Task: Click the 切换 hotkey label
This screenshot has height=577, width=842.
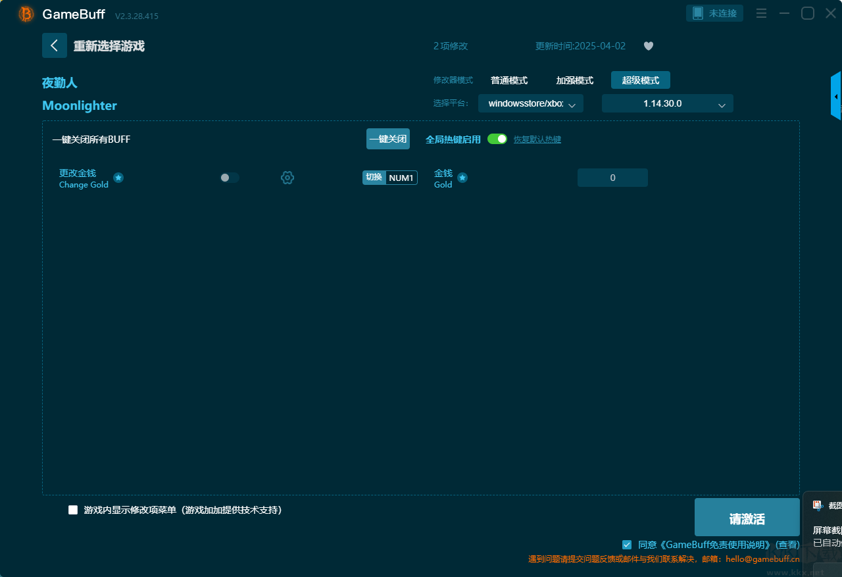Action: pos(374,178)
